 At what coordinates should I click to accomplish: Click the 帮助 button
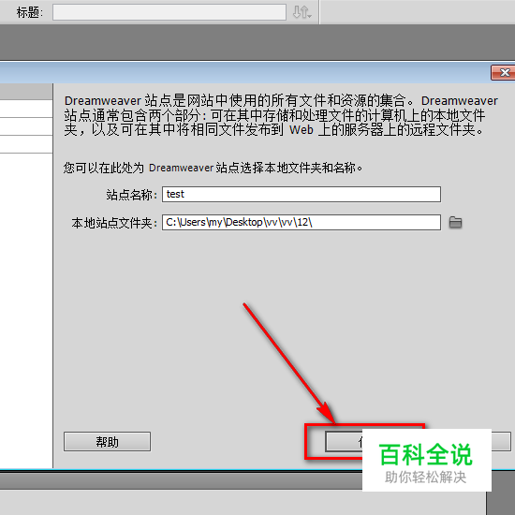coord(107,442)
